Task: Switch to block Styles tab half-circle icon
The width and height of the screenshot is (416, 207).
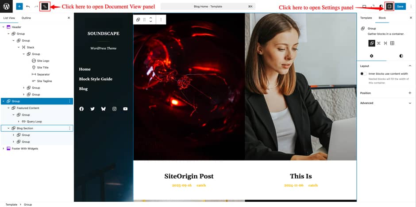Action: point(401,56)
